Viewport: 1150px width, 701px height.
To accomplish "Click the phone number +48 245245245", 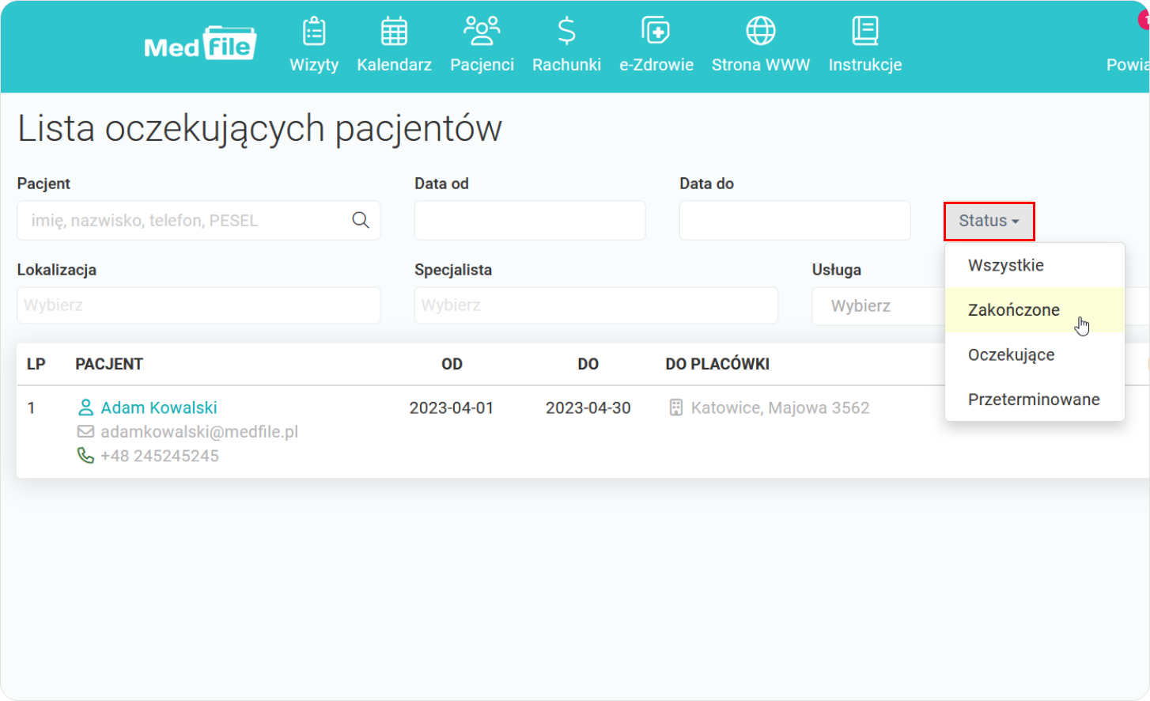I will point(160,456).
